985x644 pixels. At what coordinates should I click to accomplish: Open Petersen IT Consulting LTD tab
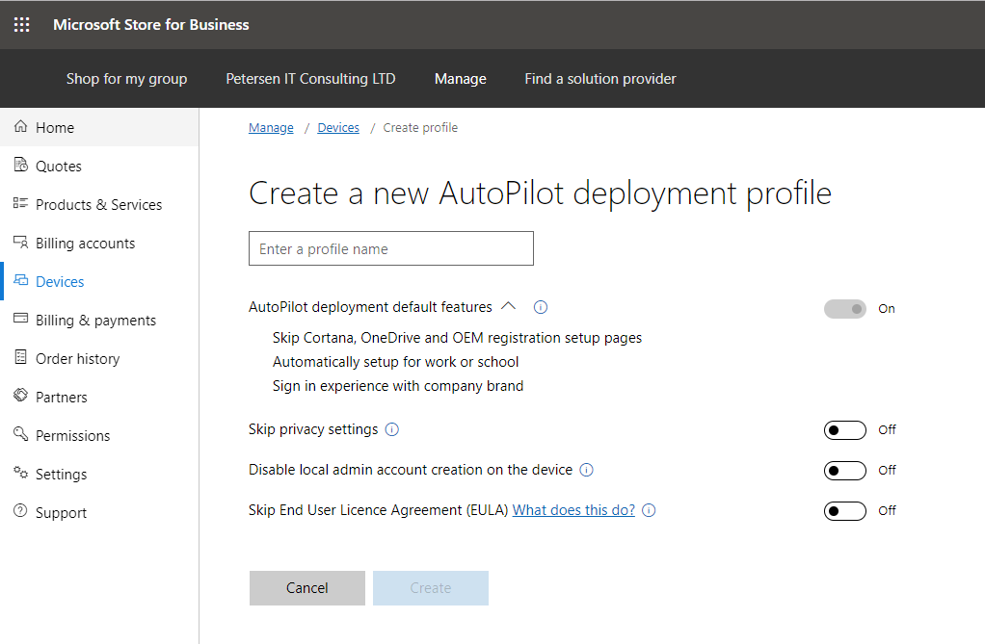(310, 79)
